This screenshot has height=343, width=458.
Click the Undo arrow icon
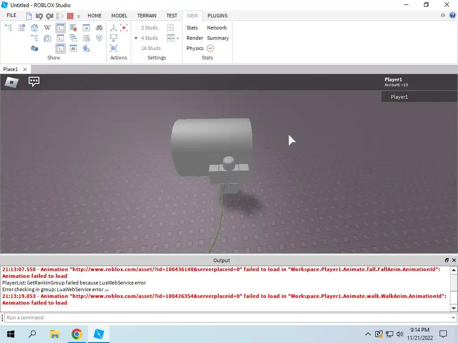[x=39, y=16]
